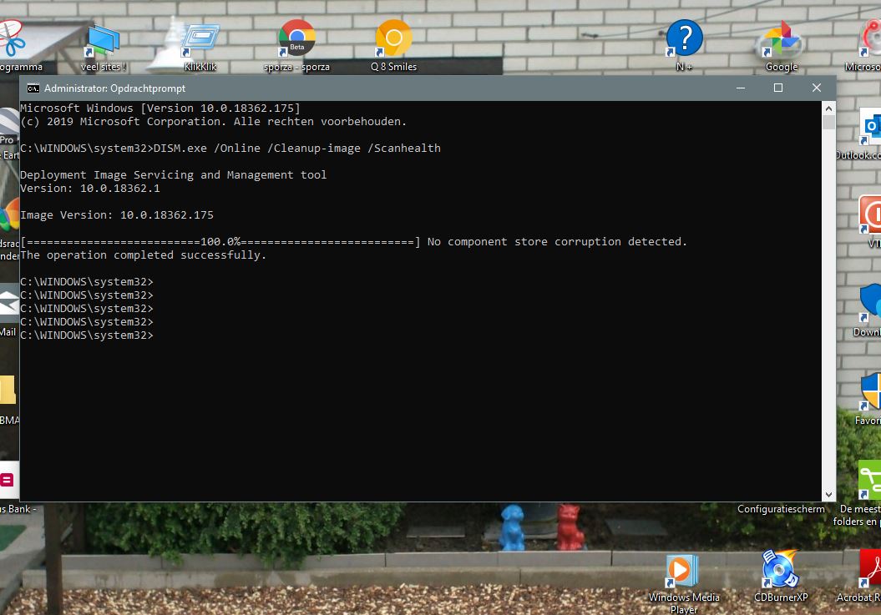Viewport: 881px width, 615px height.
Task: Open the Google Photos pinwheel shortcut
Action: 782,43
